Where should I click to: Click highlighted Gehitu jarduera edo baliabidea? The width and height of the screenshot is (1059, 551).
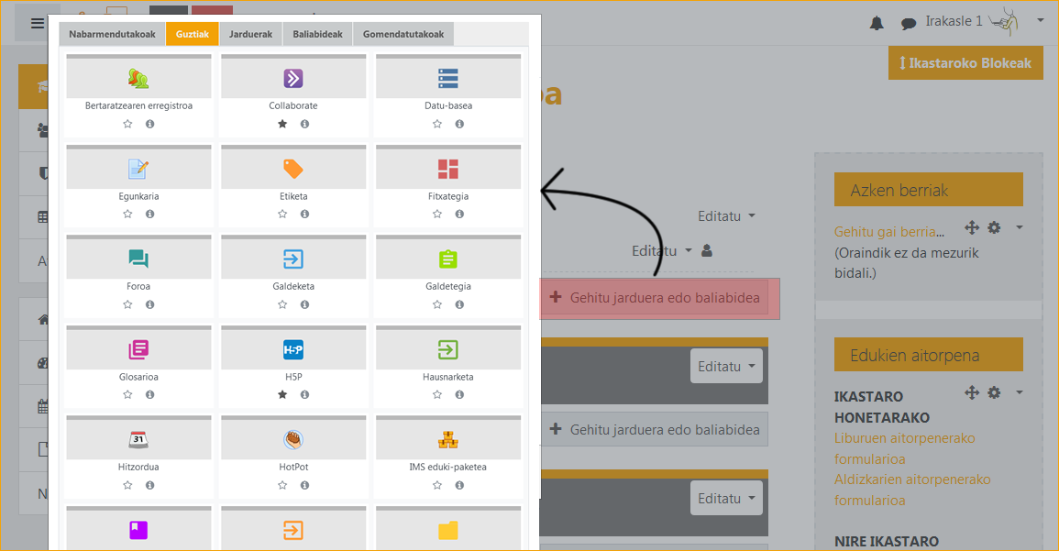pyautogui.click(x=656, y=298)
